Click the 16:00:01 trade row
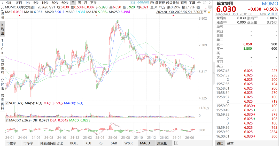 point(247,136)
